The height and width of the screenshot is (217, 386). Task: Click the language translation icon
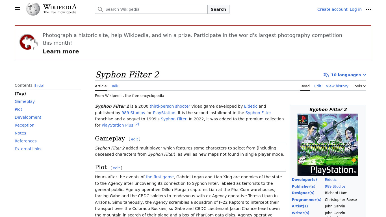point(326,75)
